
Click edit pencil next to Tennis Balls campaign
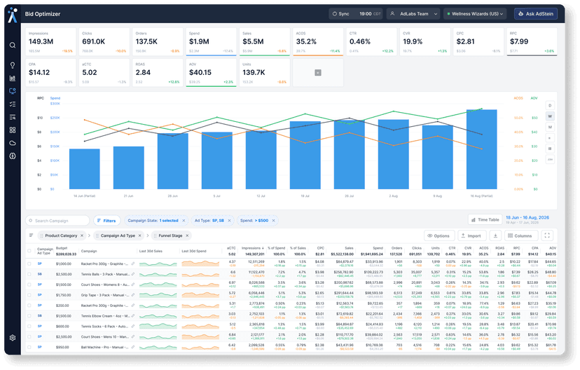(133, 274)
